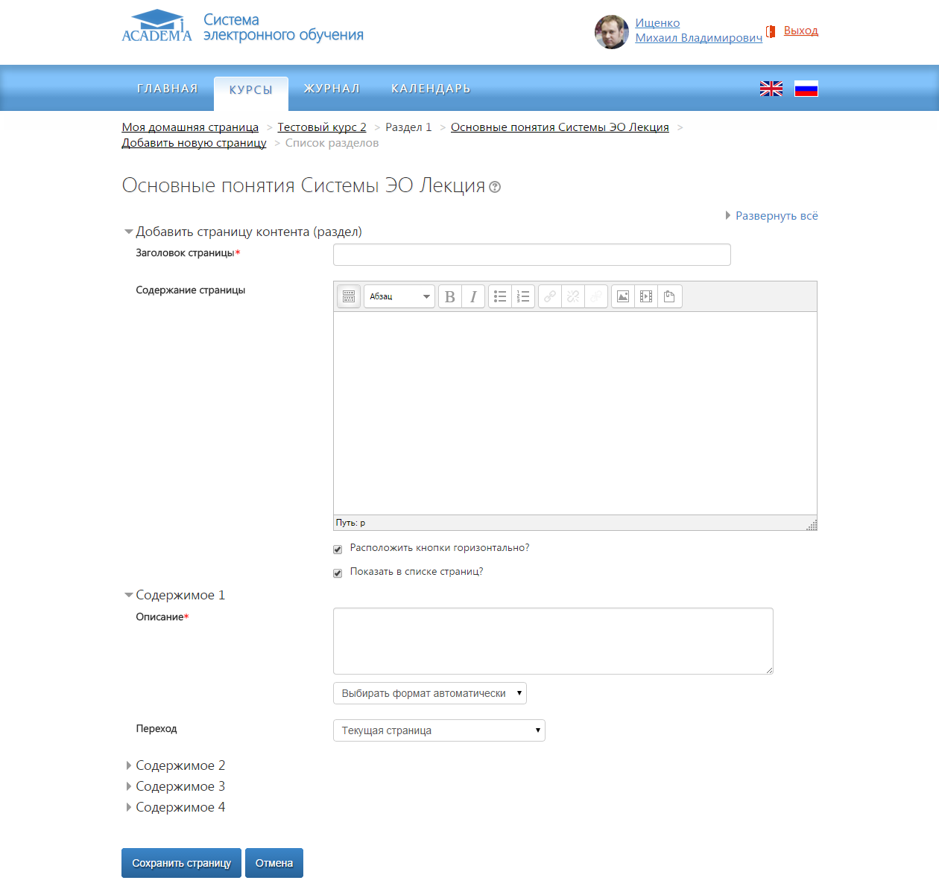939x892 pixels.
Task: Insert a numbered list
Action: pyautogui.click(x=523, y=296)
